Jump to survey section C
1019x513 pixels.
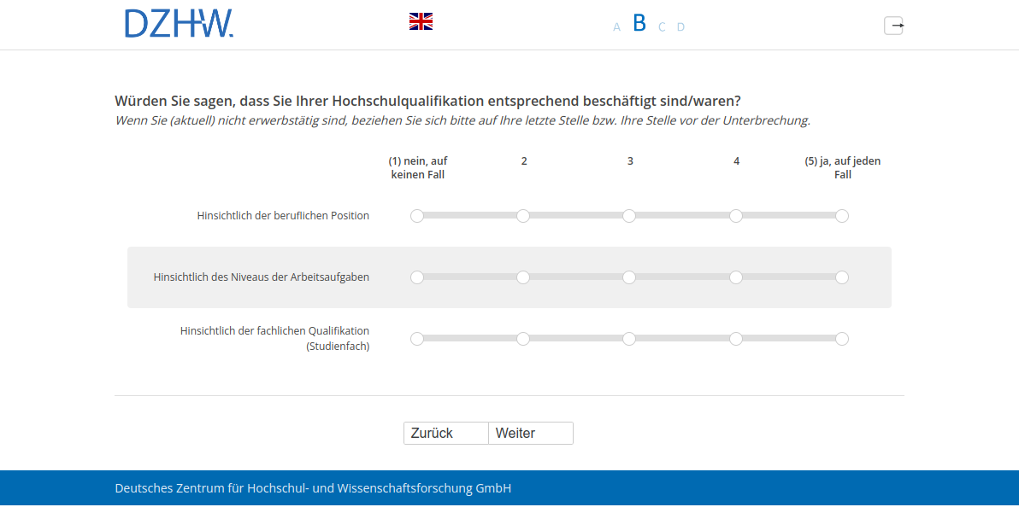pyautogui.click(x=662, y=27)
